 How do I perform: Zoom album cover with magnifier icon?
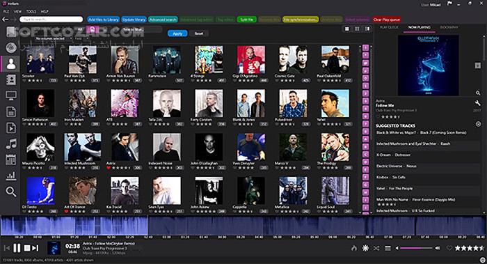(478, 93)
